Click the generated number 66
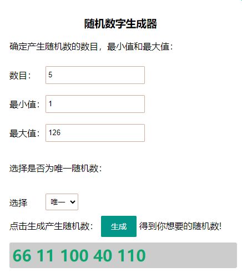The width and height of the screenshot is (242, 277). point(22,255)
